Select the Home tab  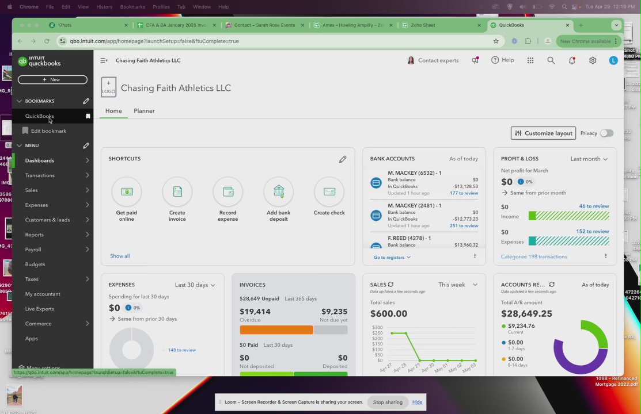(113, 110)
